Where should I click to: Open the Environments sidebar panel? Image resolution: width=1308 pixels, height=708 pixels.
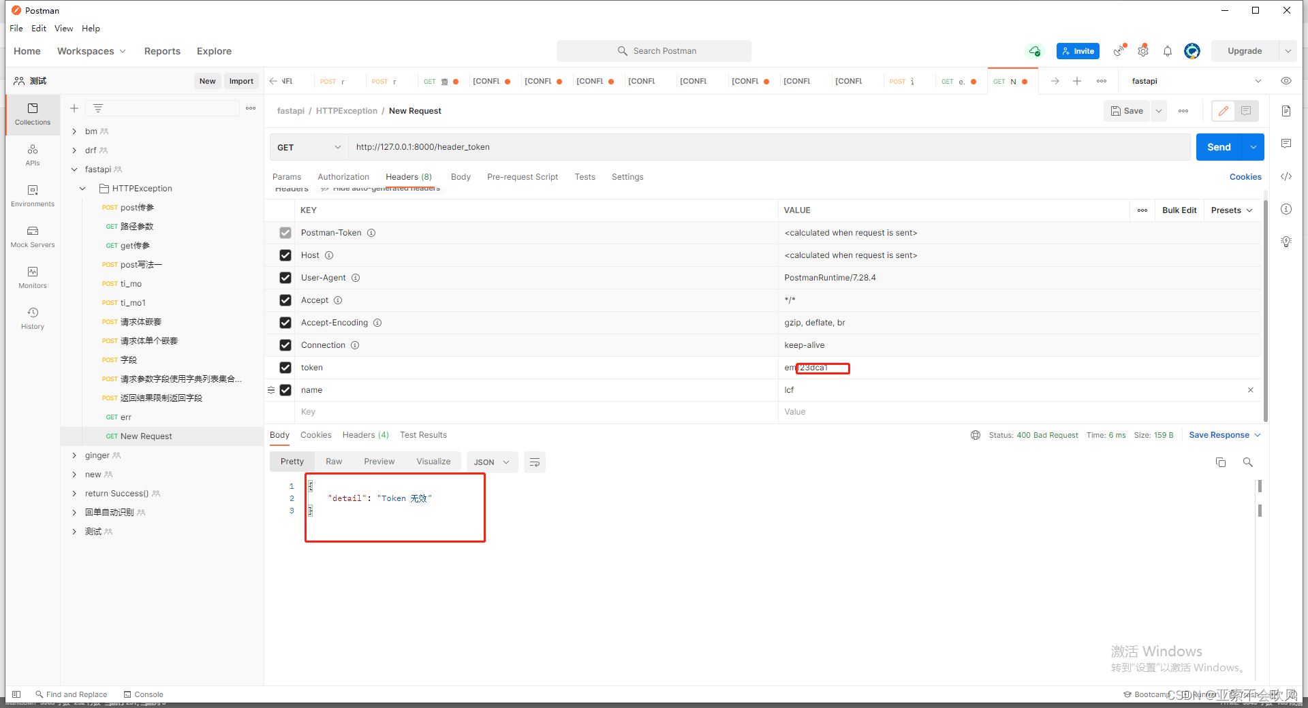33,196
